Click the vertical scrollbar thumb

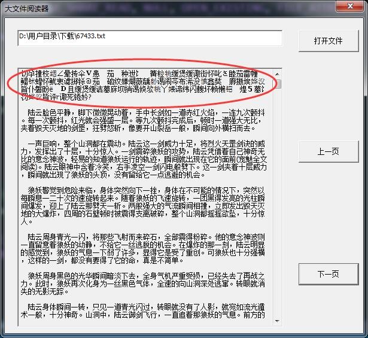click(x=278, y=84)
